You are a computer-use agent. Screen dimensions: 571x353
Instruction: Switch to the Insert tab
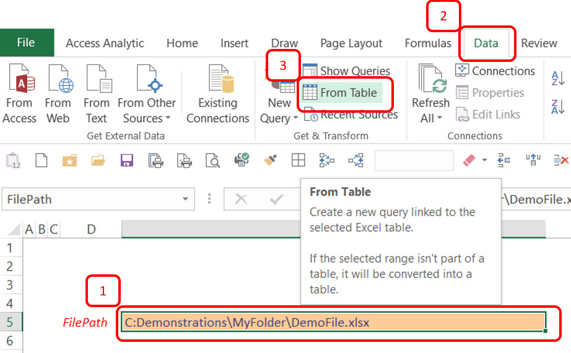coord(235,43)
